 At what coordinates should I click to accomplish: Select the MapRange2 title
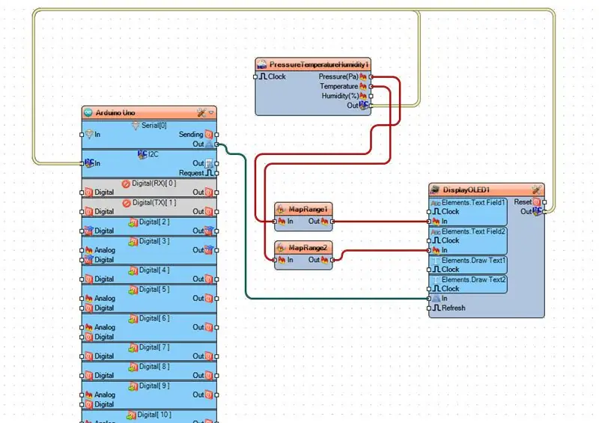308,248
